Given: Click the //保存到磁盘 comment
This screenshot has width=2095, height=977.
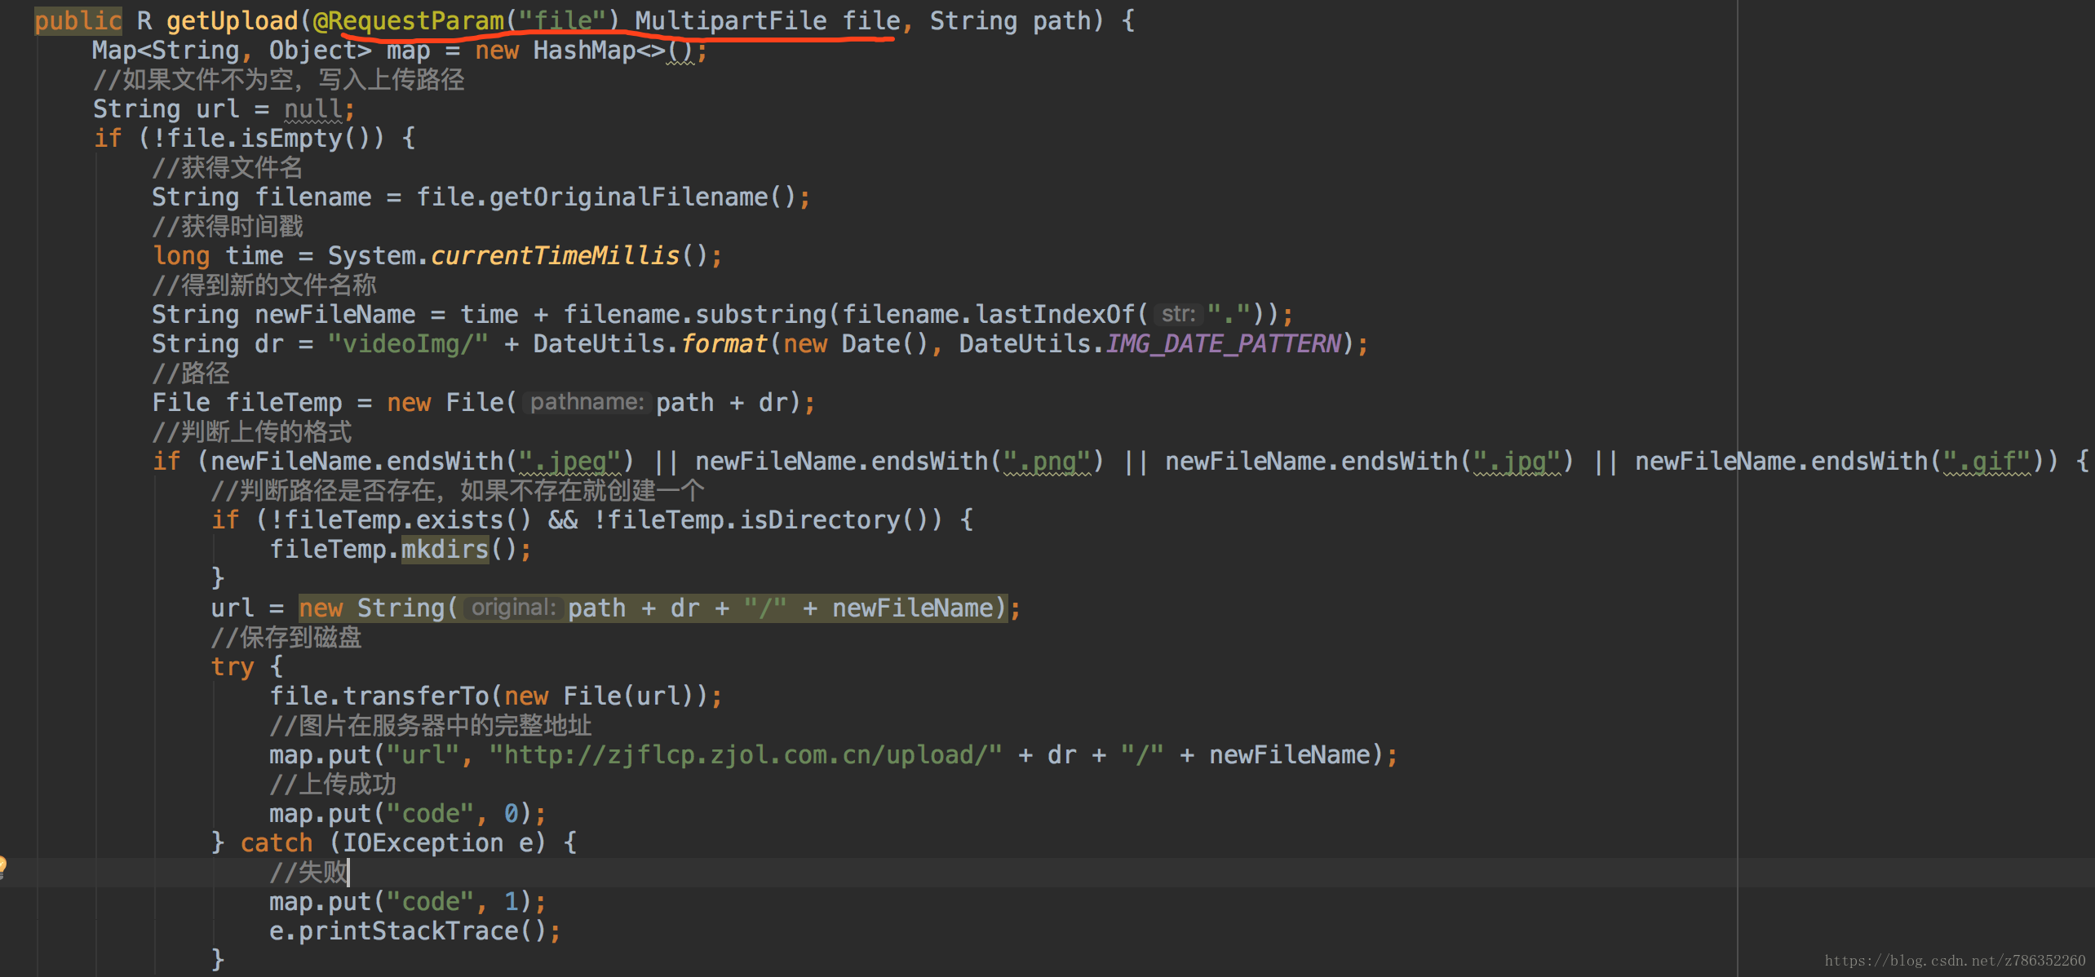Looking at the screenshot, I should [286, 638].
